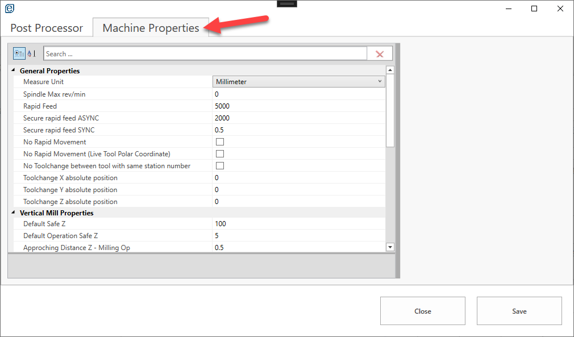The height and width of the screenshot is (337, 574).
Task: Select the Machine Properties tab
Action: (151, 28)
